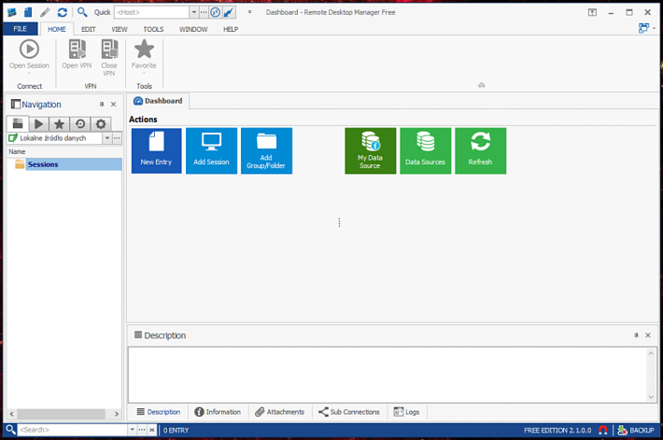Click the circular connect icon after Host field
This screenshot has width=663, height=440.
click(x=215, y=12)
